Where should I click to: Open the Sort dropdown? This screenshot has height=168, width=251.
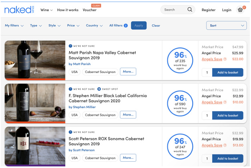pos(226,25)
